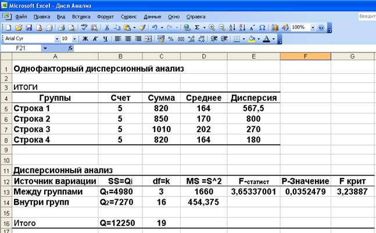Apply the yellow fill color bucket

[x=252, y=39]
